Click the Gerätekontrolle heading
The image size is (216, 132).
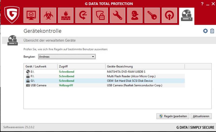click(x=42, y=31)
